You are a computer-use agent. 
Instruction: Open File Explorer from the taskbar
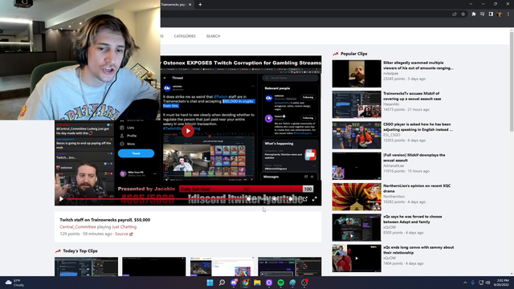tap(257, 283)
